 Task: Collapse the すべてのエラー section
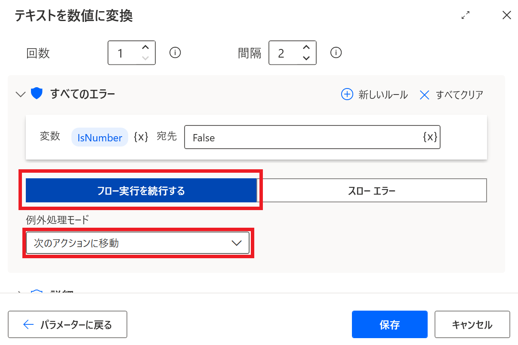coord(20,94)
